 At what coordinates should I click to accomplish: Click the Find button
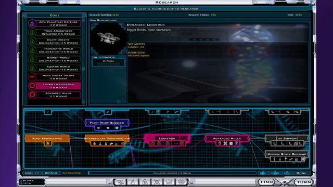(x=266, y=182)
